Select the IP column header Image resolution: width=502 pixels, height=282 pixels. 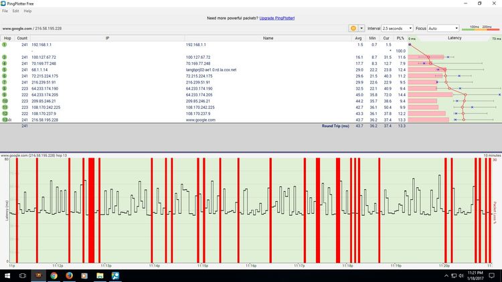[107, 38]
